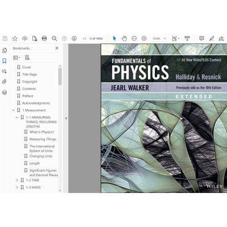Toggle the attachments paperclip panel
This screenshot has height=227, width=227.
(5, 82)
